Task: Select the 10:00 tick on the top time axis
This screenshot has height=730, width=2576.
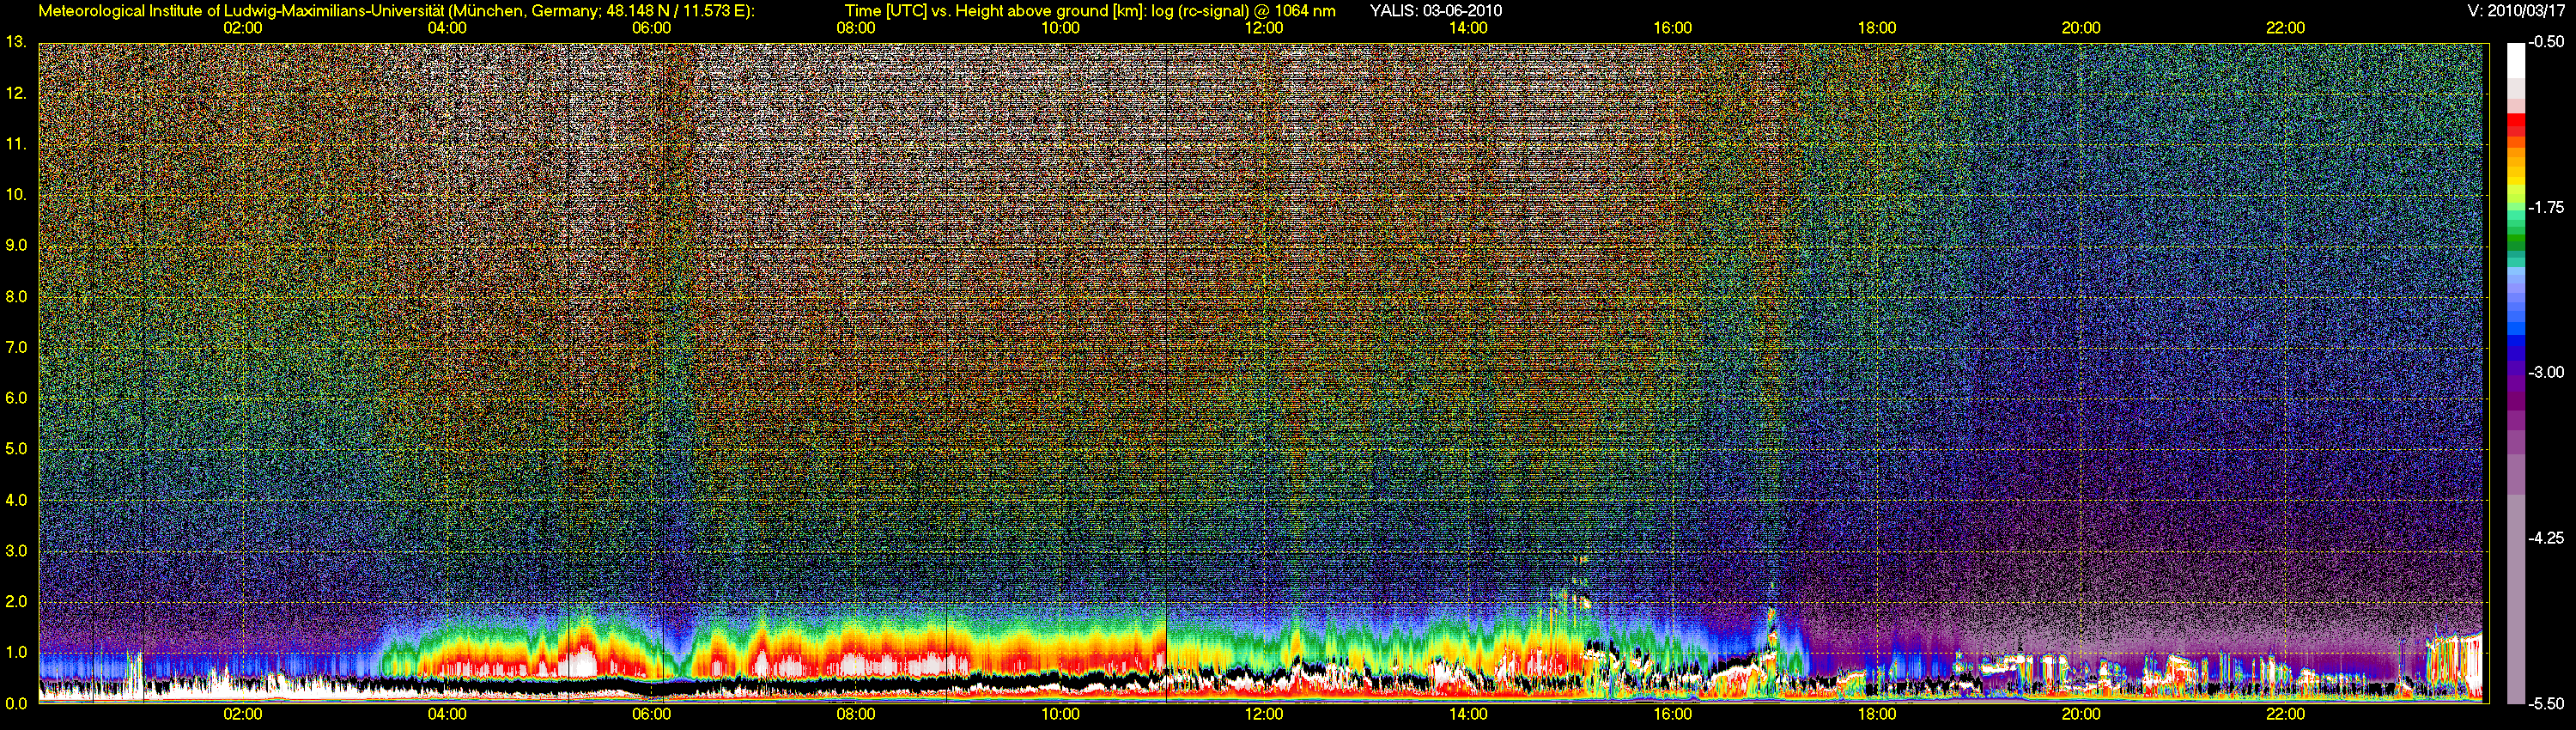Action: (x=1060, y=28)
